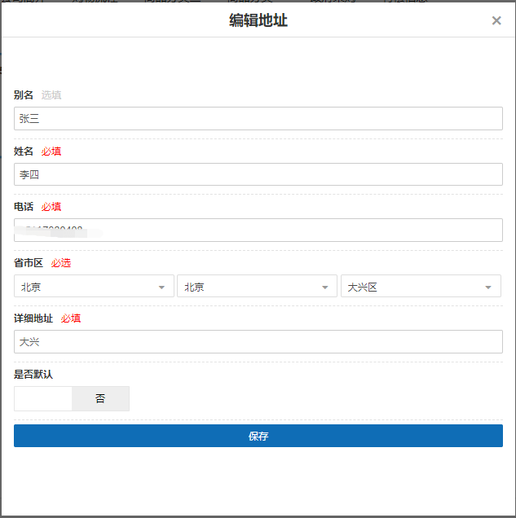Image resolution: width=516 pixels, height=518 pixels.
Task: Click the 是否默认 label text
Action: pyautogui.click(x=33, y=375)
